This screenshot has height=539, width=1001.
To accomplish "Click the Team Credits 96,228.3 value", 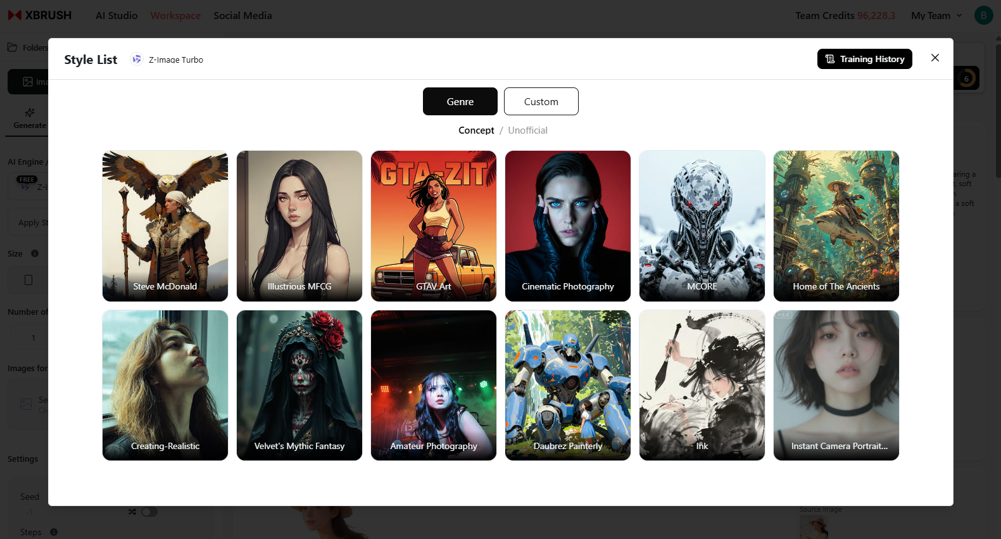I will (x=876, y=15).
